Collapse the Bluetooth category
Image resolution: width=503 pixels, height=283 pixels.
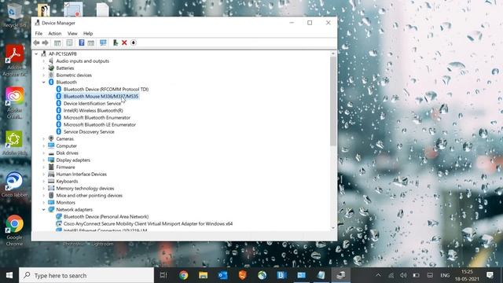coord(44,82)
